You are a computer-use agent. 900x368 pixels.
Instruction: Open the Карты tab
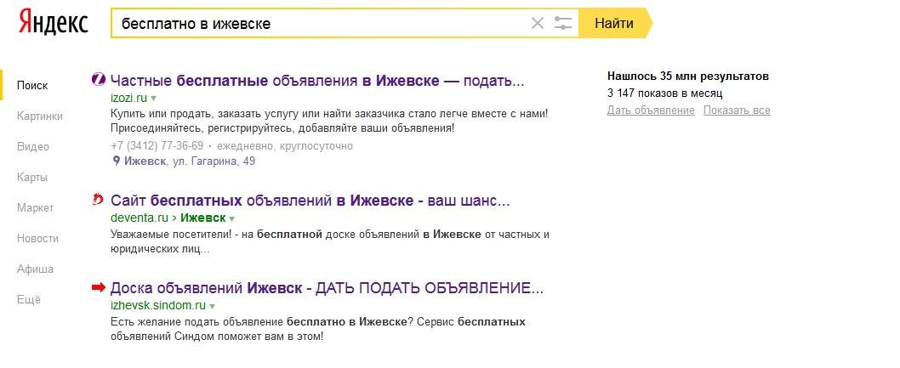click(32, 177)
